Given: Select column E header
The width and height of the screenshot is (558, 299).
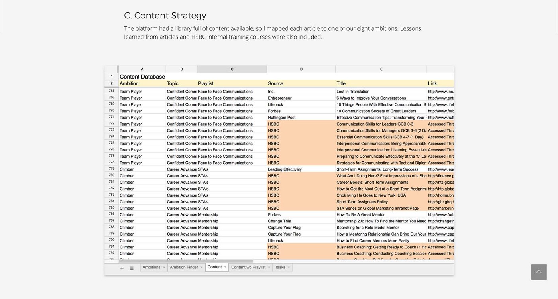Looking at the screenshot, I should [381, 69].
